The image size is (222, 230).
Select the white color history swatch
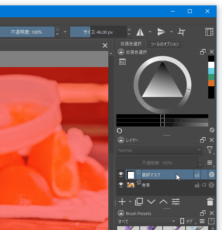point(211,65)
